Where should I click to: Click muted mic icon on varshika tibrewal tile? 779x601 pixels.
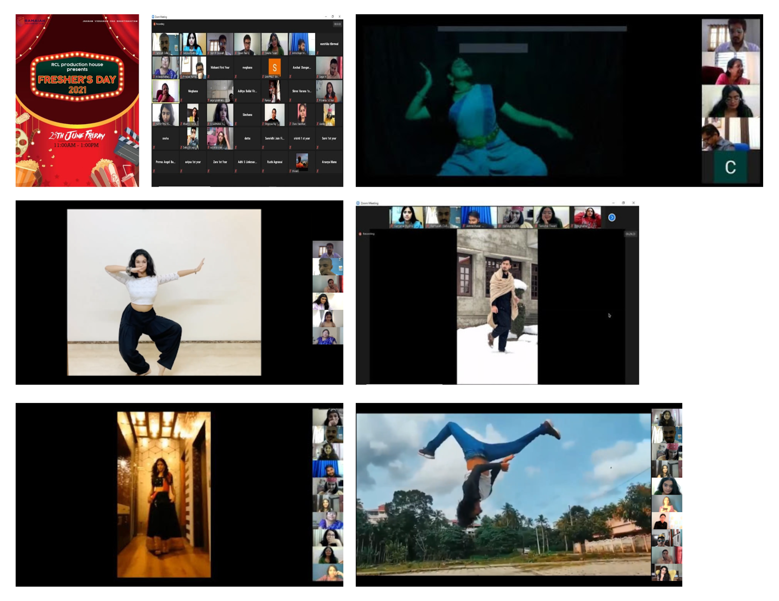[x=317, y=53]
